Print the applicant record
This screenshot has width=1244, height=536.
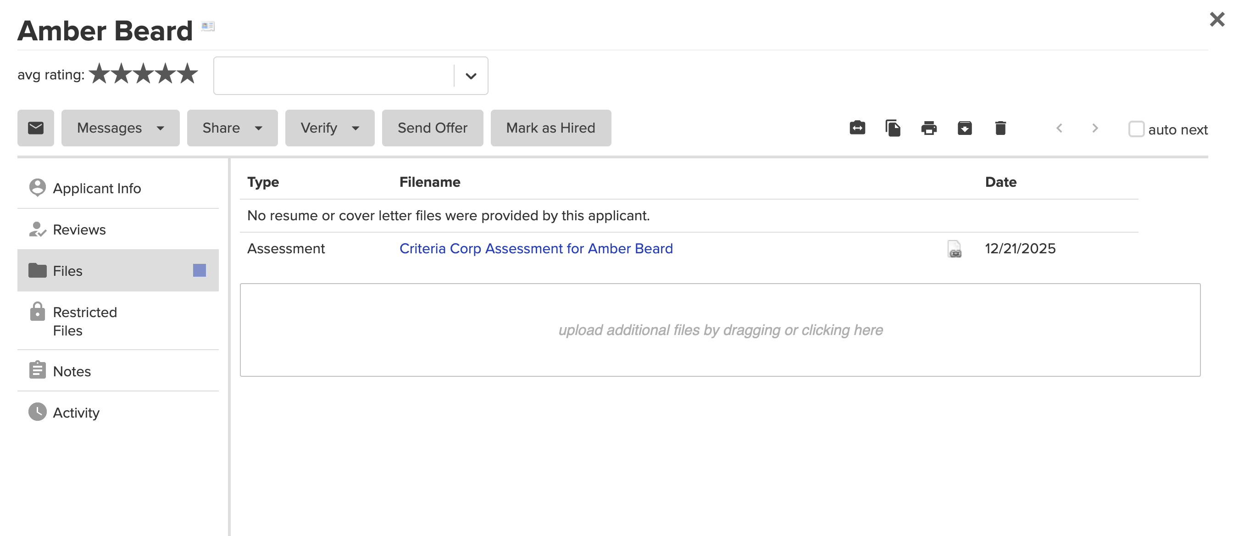point(929,128)
